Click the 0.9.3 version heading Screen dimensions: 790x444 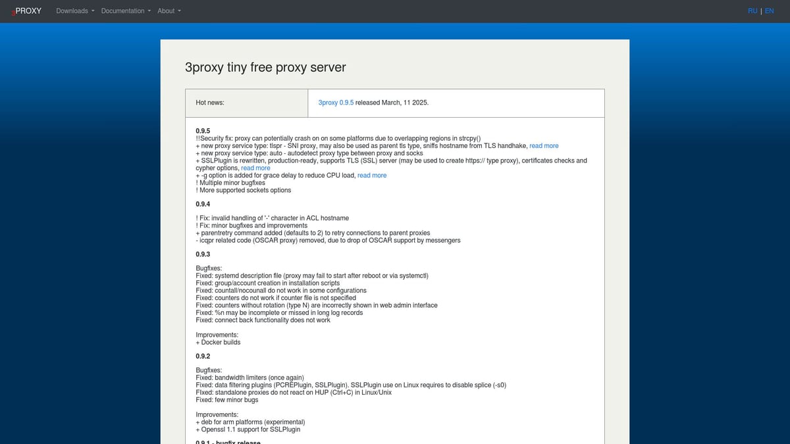click(203, 255)
